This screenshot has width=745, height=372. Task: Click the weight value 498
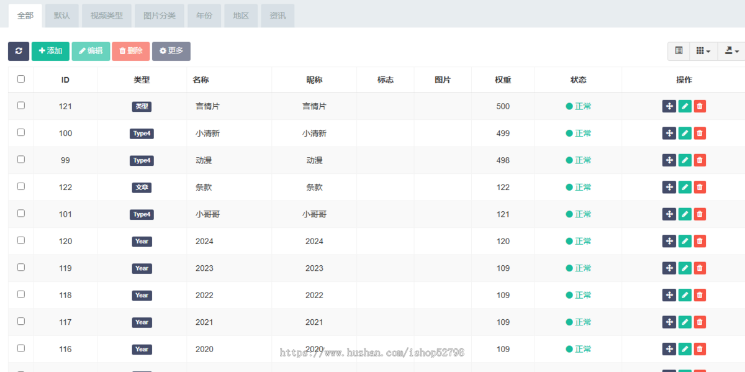pos(503,160)
